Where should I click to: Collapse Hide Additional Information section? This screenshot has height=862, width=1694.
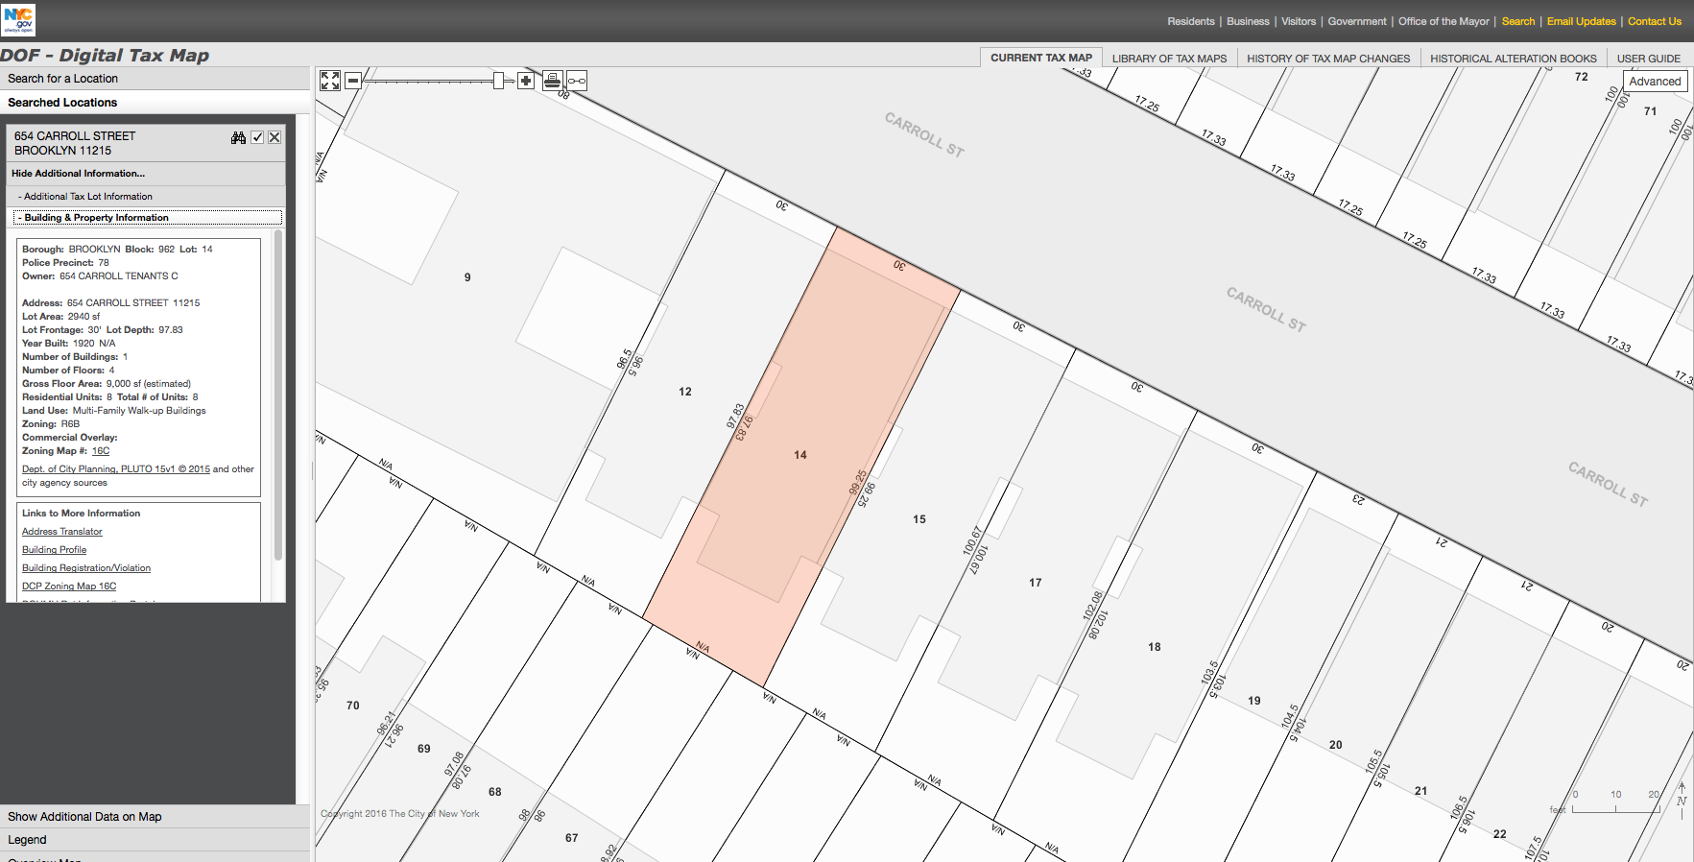point(79,174)
